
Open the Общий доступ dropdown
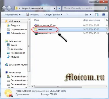pyautogui.click(x=53, y=15)
